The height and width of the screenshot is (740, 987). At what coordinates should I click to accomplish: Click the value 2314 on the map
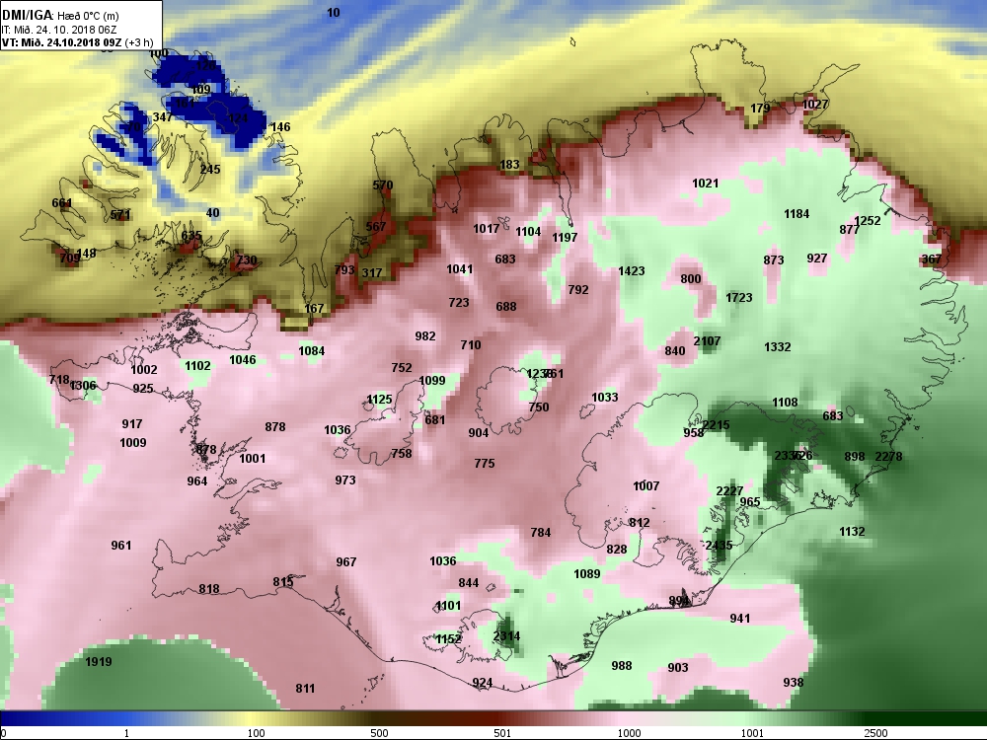pos(506,635)
